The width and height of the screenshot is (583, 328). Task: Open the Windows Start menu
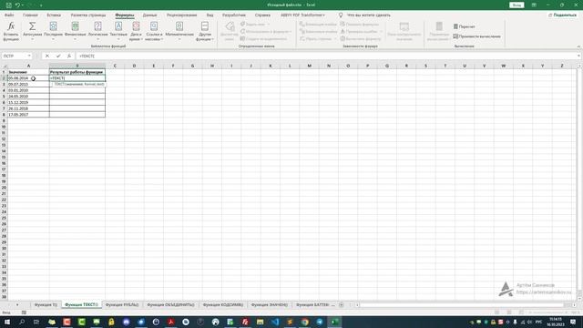coord(7,322)
